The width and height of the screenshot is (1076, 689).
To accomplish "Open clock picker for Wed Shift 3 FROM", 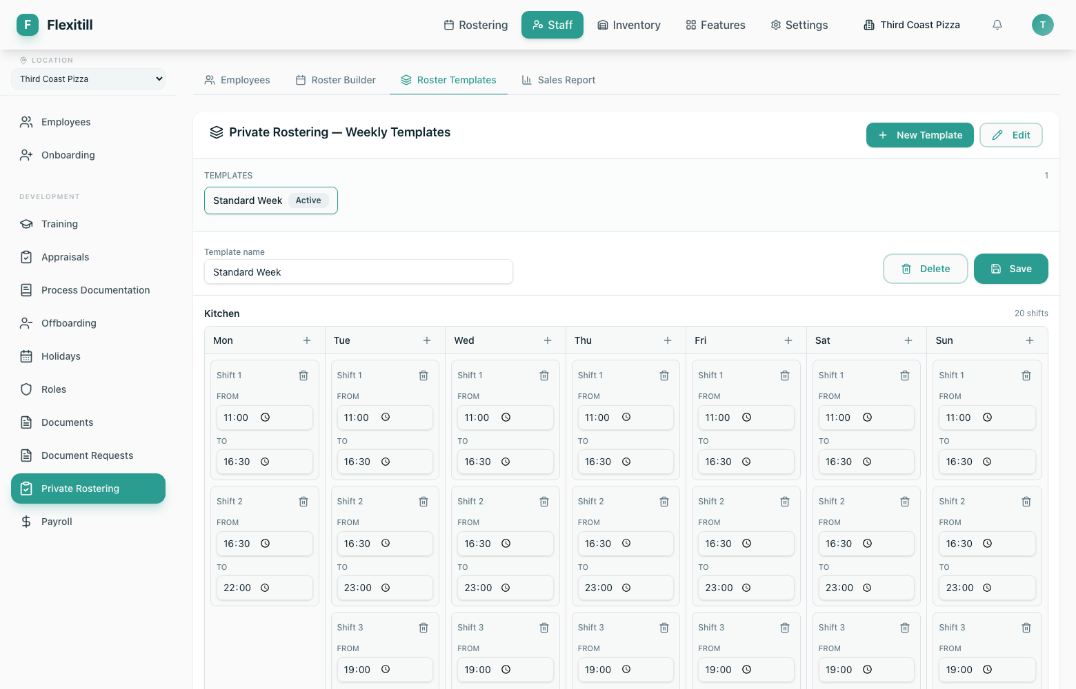I will [506, 670].
